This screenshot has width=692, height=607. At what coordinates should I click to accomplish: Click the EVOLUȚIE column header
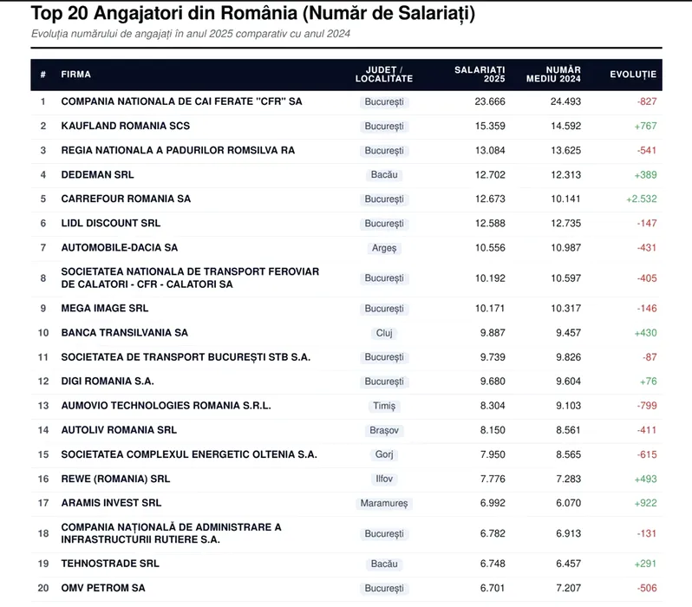tap(633, 75)
